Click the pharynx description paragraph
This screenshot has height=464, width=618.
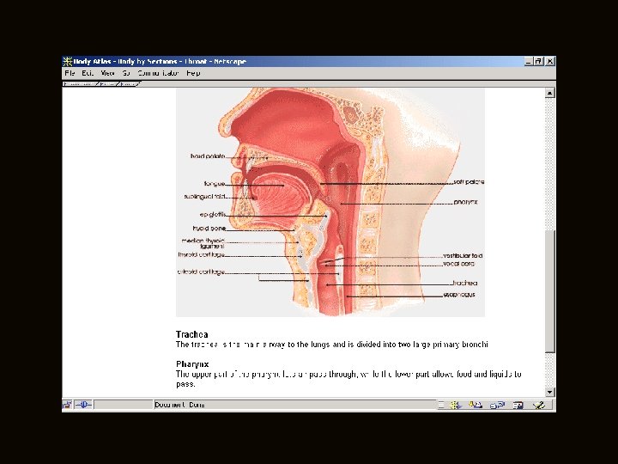pyautogui.click(x=348, y=379)
